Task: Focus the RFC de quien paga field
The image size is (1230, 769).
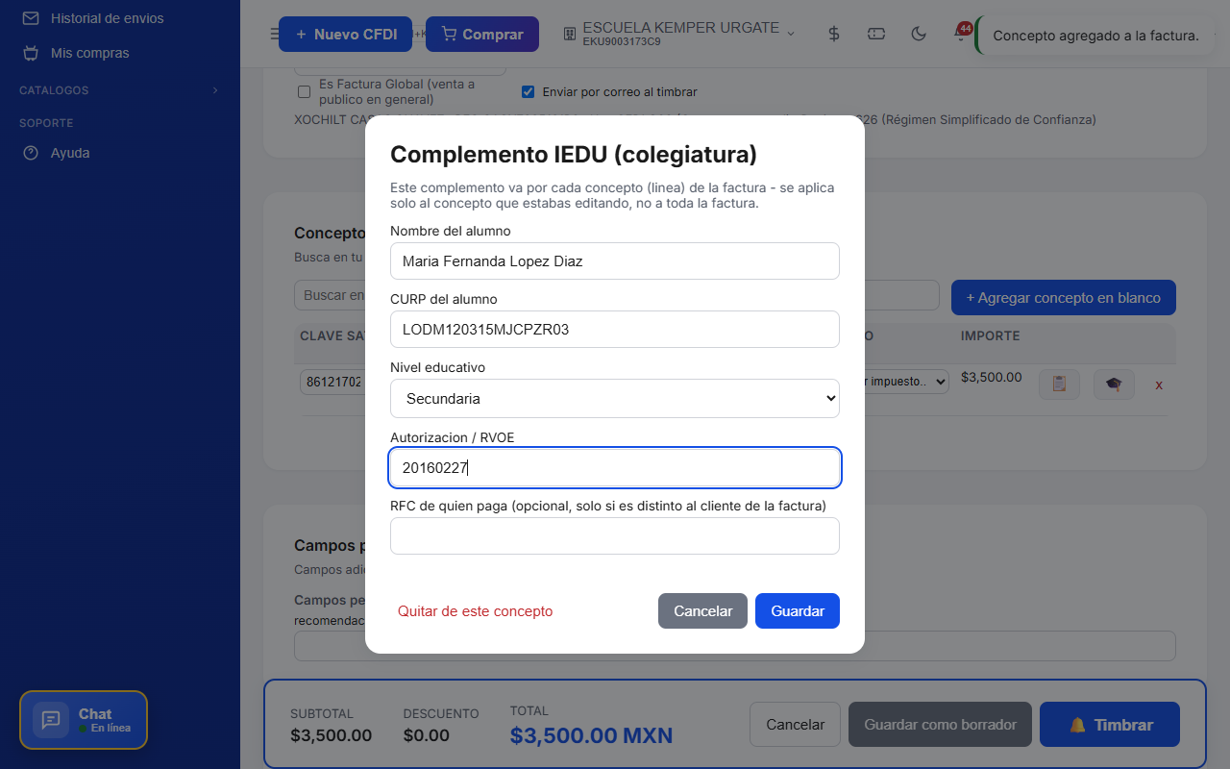Action: (x=615, y=536)
